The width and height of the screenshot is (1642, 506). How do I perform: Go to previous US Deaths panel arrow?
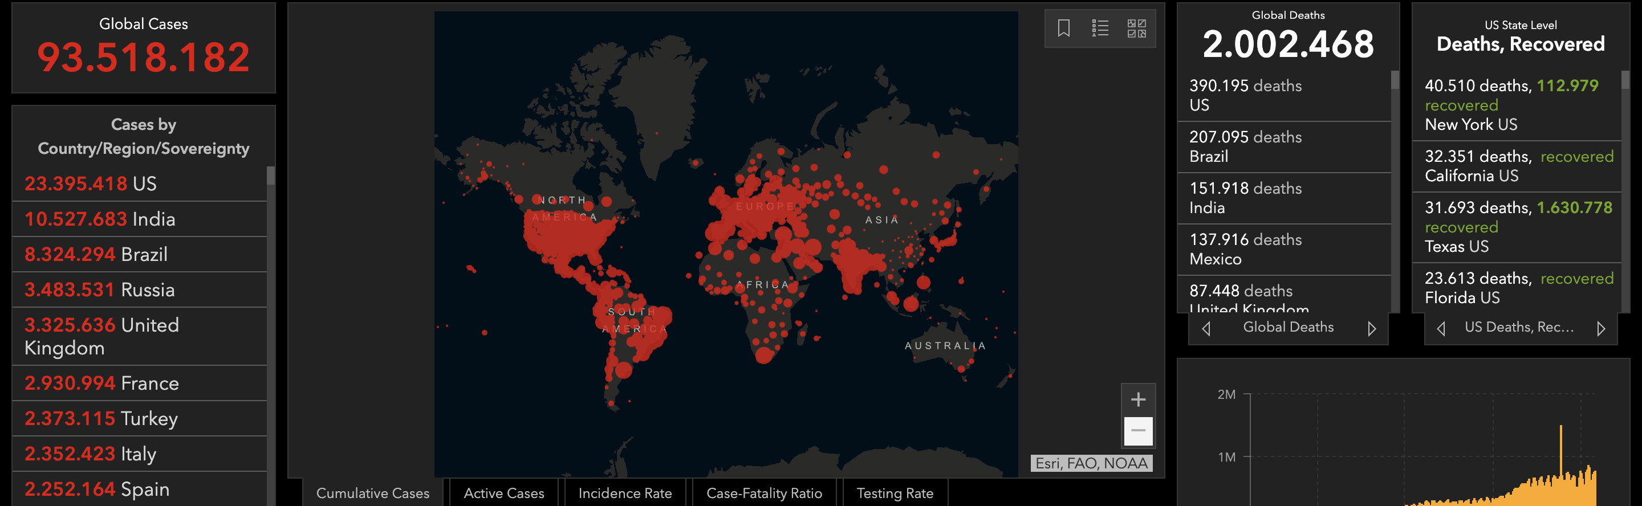[1441, 328]
